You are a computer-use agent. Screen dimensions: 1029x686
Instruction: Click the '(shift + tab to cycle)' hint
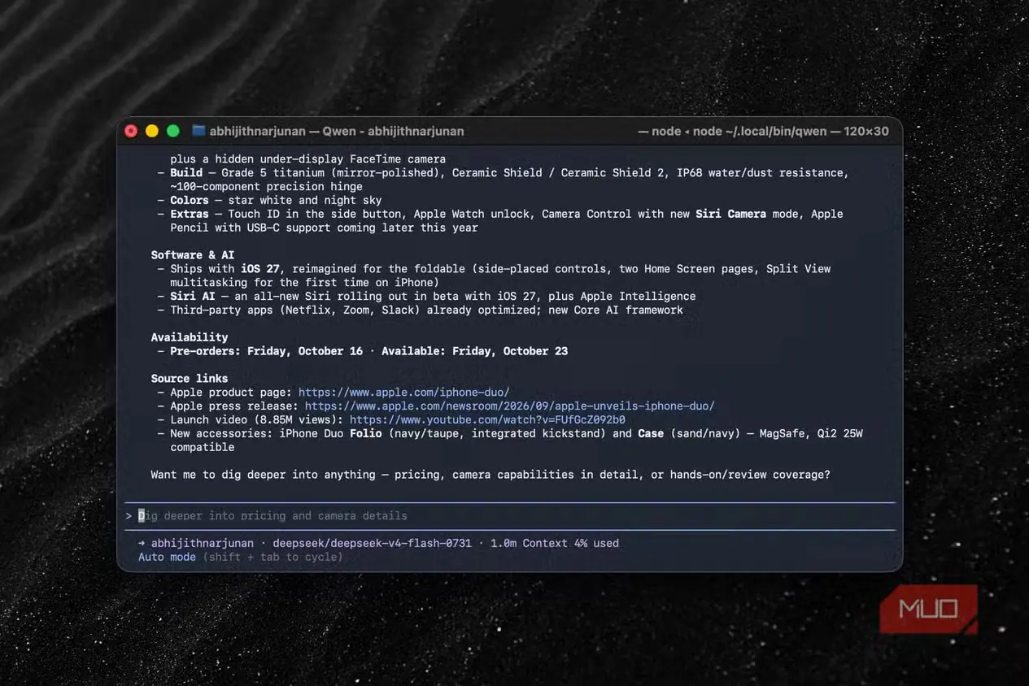click(273, 558)
